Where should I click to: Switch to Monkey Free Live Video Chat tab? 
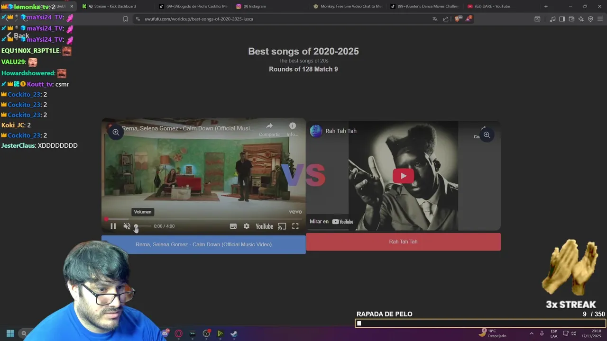point(347,6)
